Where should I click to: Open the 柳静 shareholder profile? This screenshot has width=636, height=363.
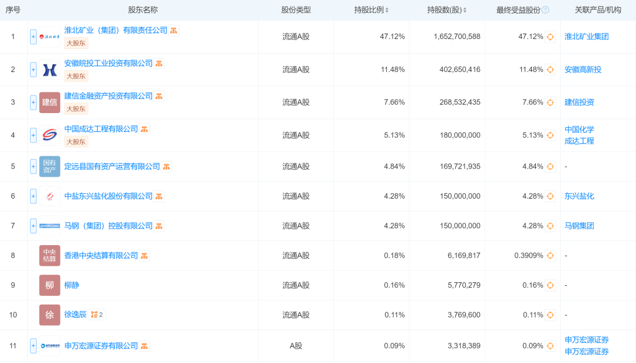pyautogui.click(x=71, y=285)
